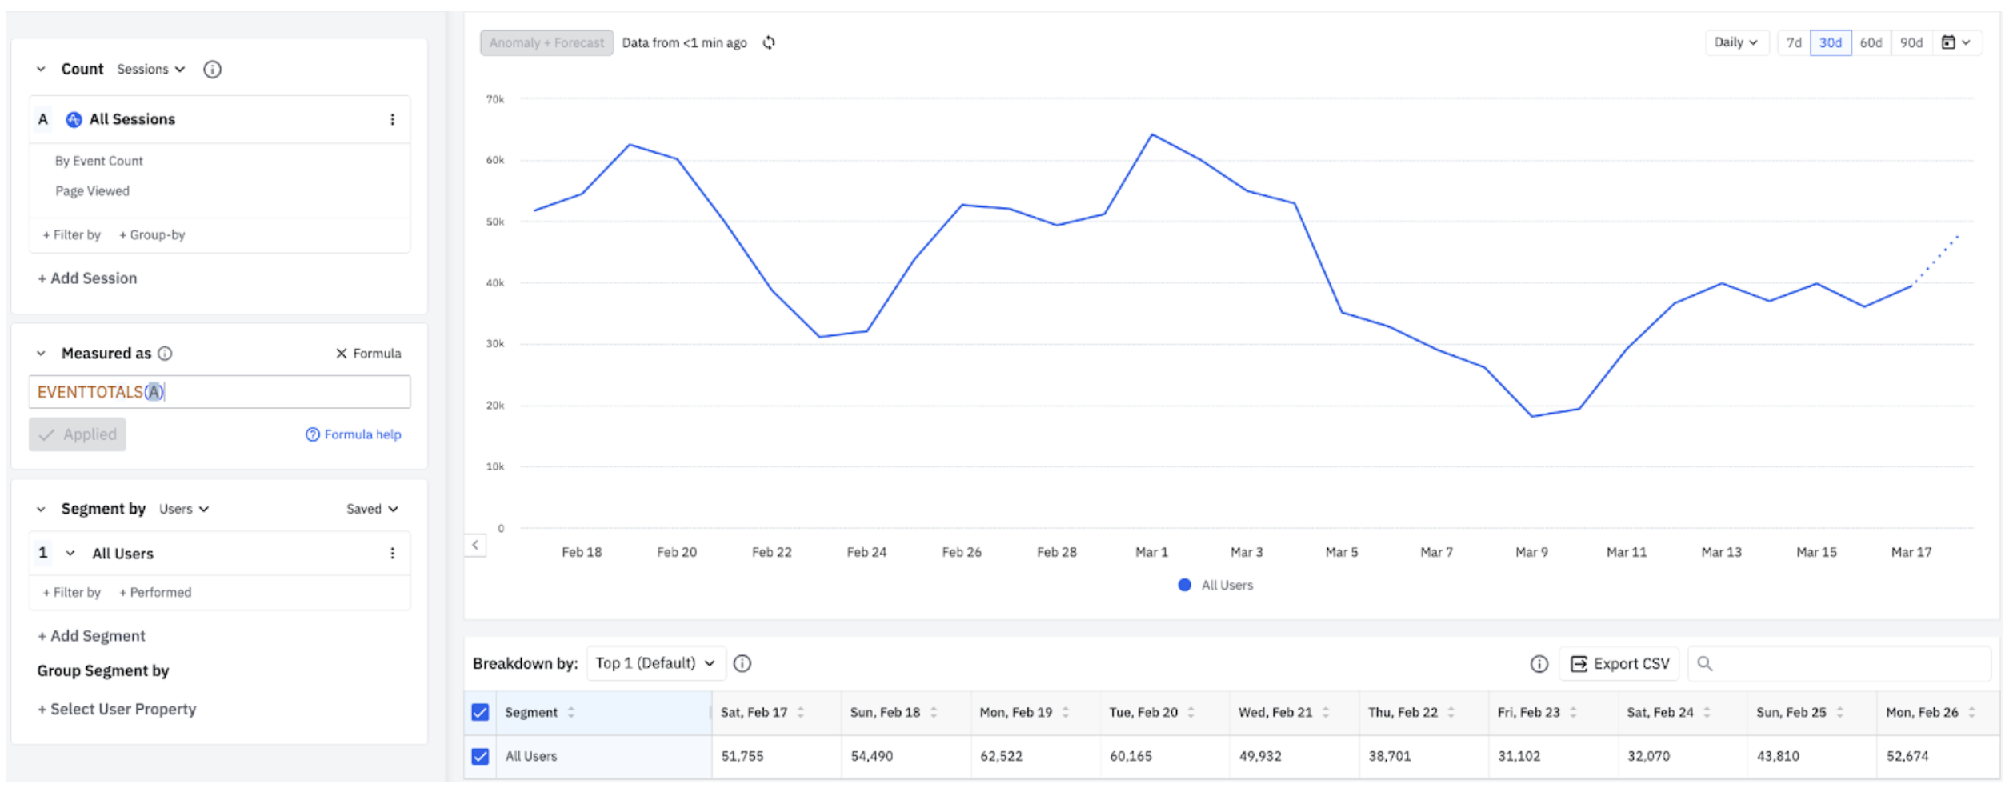This screenshot has width=2013, height=792.
Task: Click the table search magnifier icon
Action: [x=1704, y=663]
